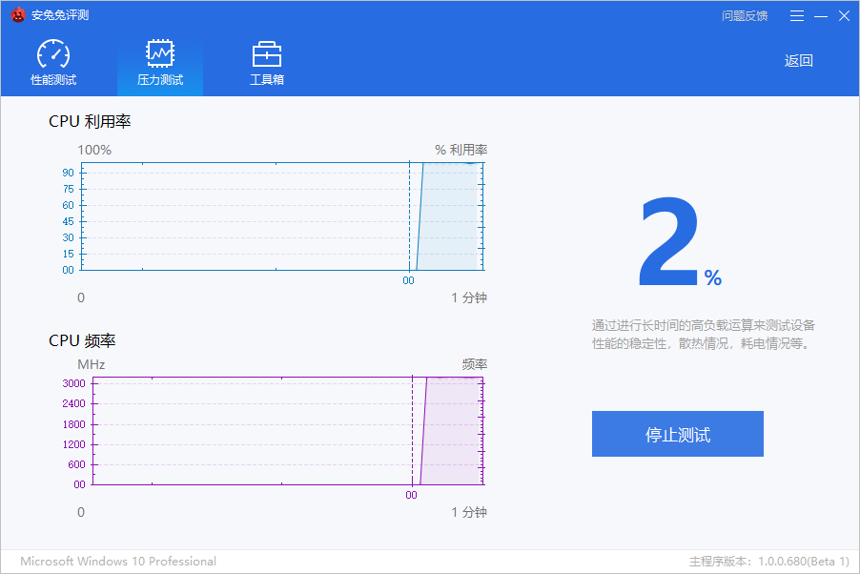860x574 pixels.
Task: Open the hamburger menu icon
Action: (x=797, y=16)
